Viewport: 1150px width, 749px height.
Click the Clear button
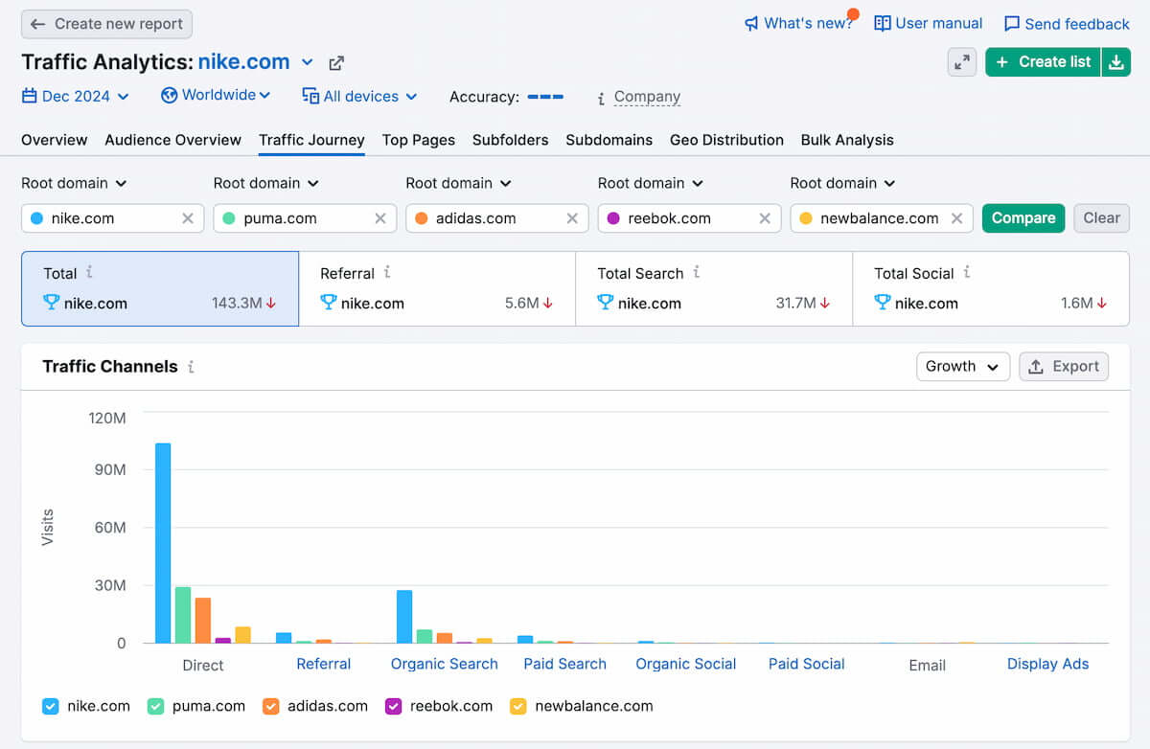click(1101, 218)
